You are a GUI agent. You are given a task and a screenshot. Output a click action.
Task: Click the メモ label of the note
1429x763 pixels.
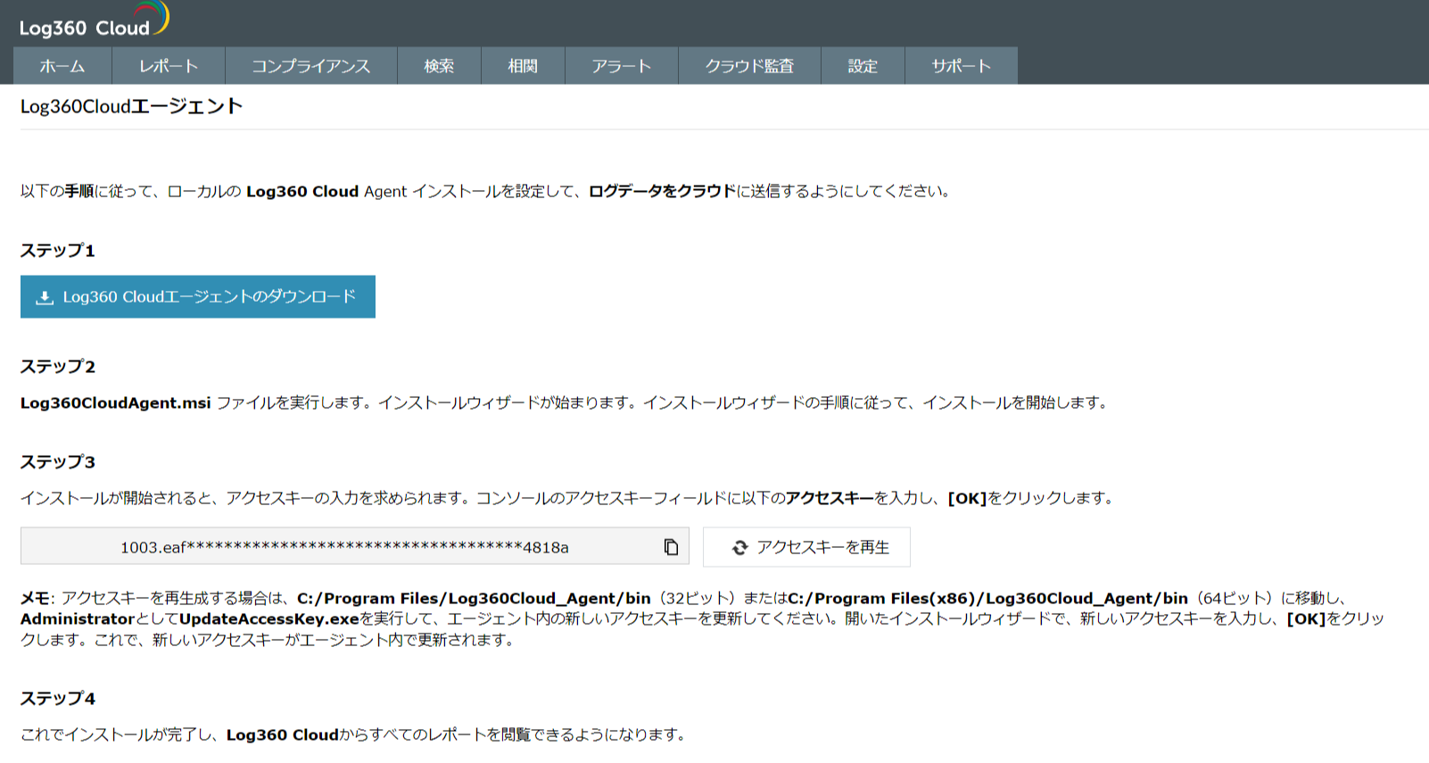pos(36,599)
